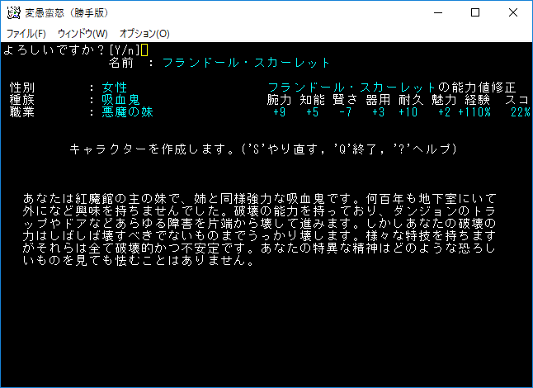Screen dimensions: 533x388
Task: Minimize the 変愚蛮怒 window
Action: [436, 13]
